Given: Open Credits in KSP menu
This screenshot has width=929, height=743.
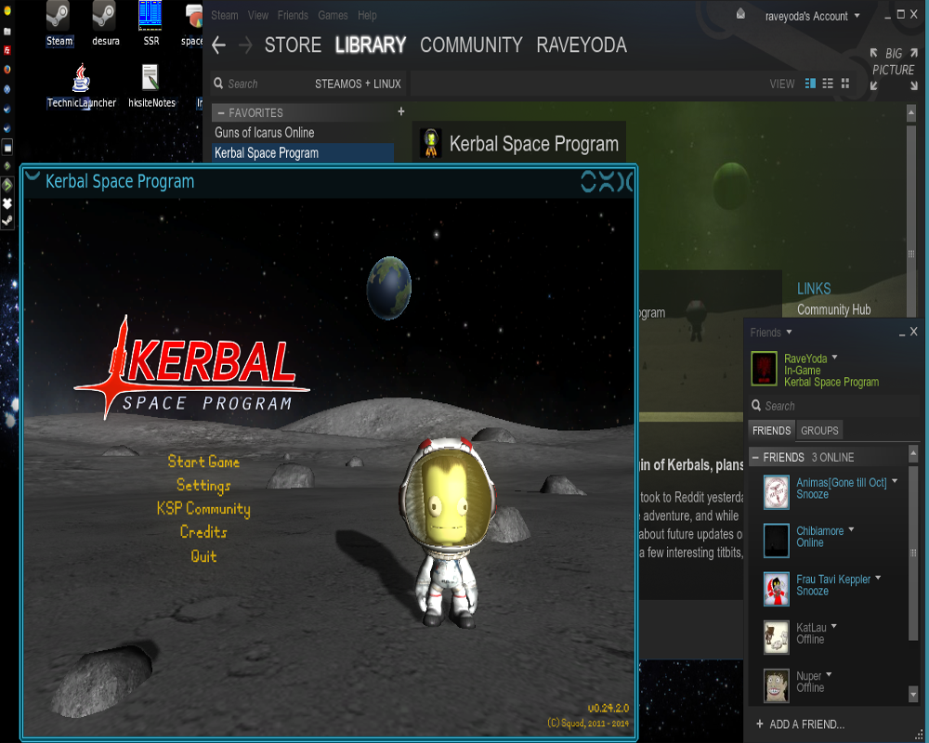Looking at the screenshot, I should click(x=203, y=532).
